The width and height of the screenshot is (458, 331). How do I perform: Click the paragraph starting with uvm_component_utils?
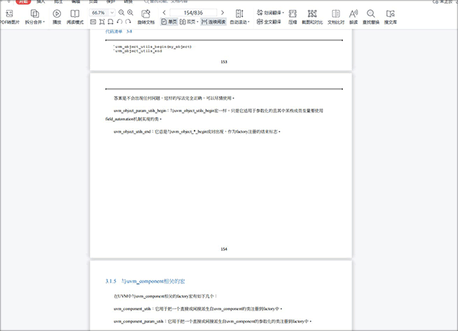click(x=198, y=309)
